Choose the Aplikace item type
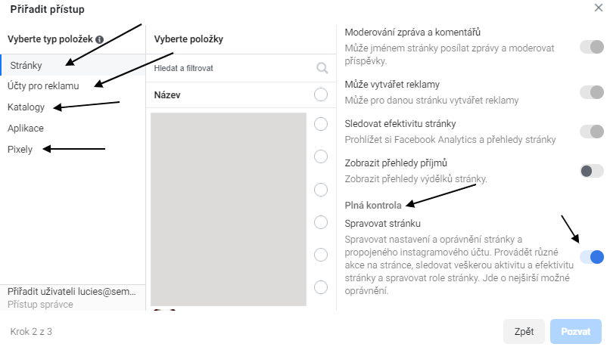 [25, 128]
